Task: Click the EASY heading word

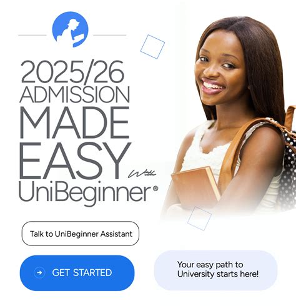Action: [x=76, y=160]
